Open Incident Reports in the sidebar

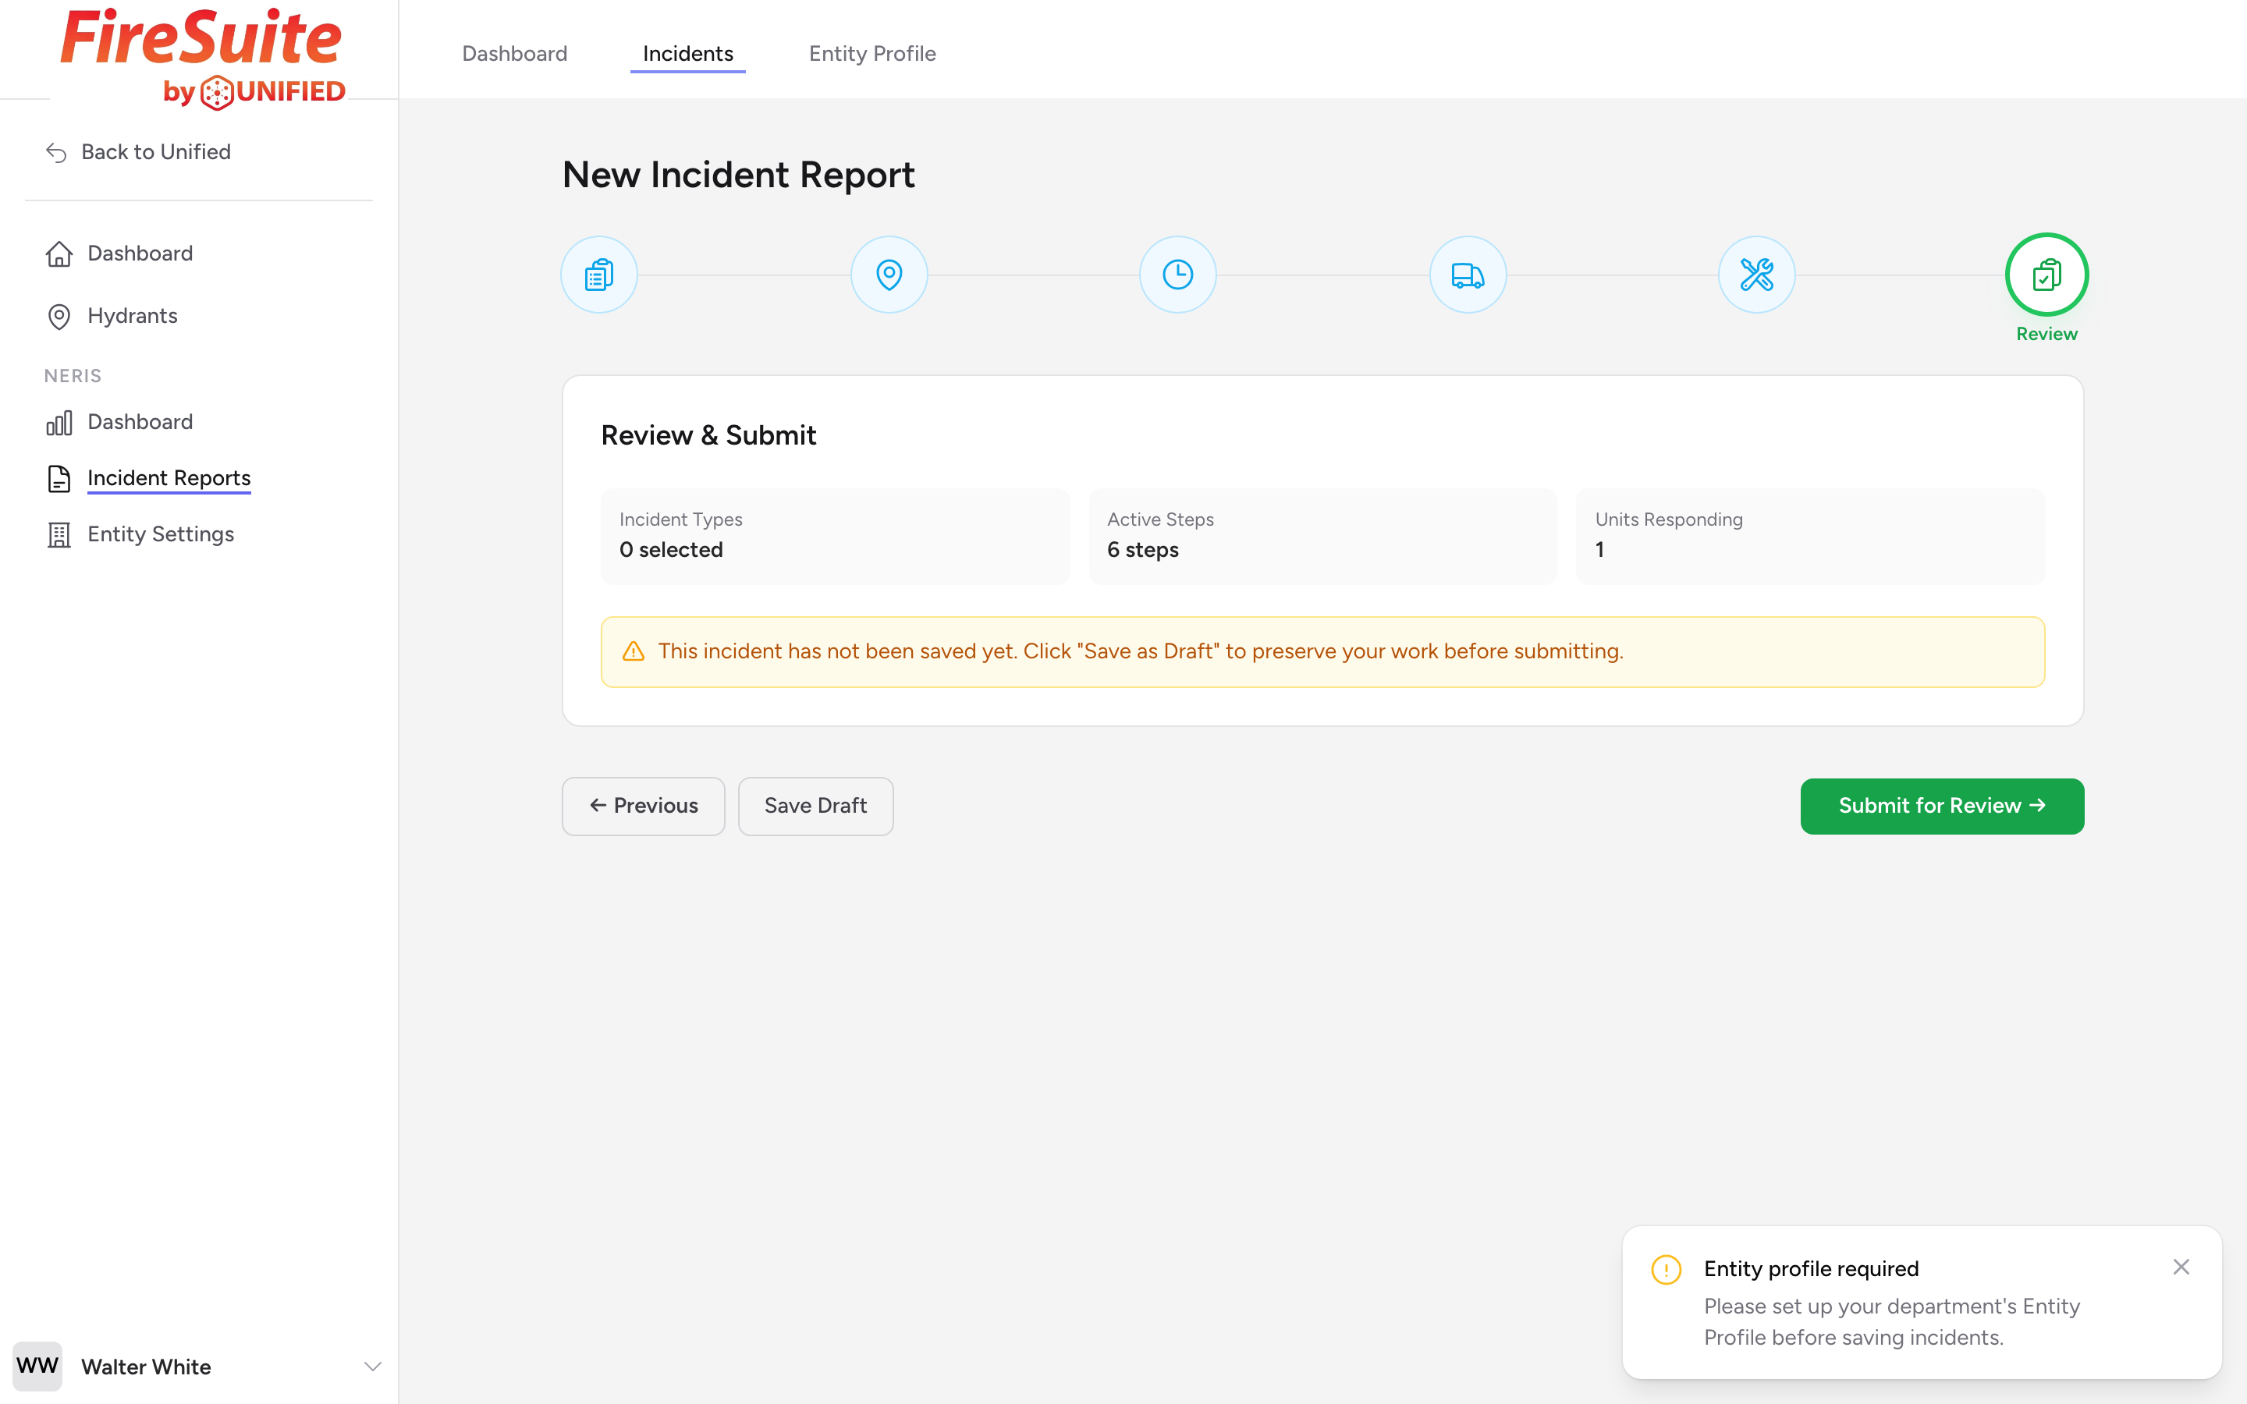point(148,478)
